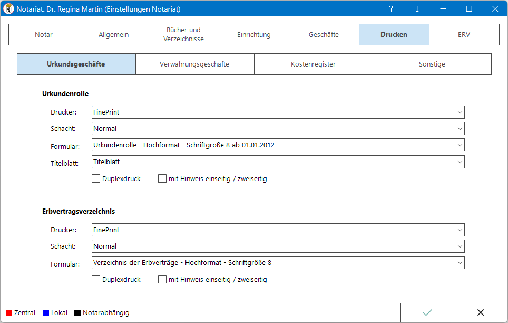Viewport: 508px width, 323px height.
Task: Expand Urkundenrolle Schacht dropdown arrow
Action: pos(460,129)
